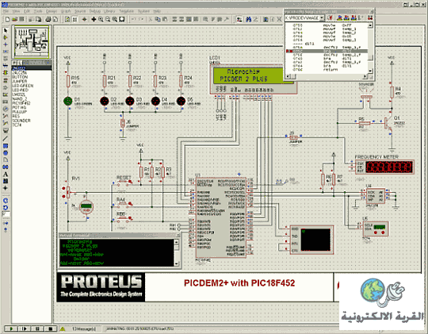
Task: Click virtual terminal scroll down arrow
Action: [177, 263]
